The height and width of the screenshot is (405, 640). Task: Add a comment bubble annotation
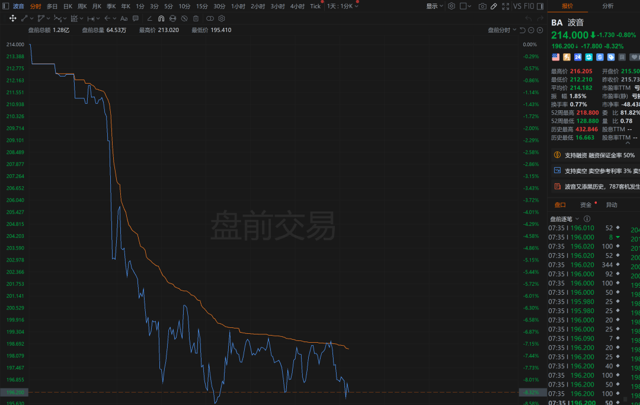tap(136, 18)
